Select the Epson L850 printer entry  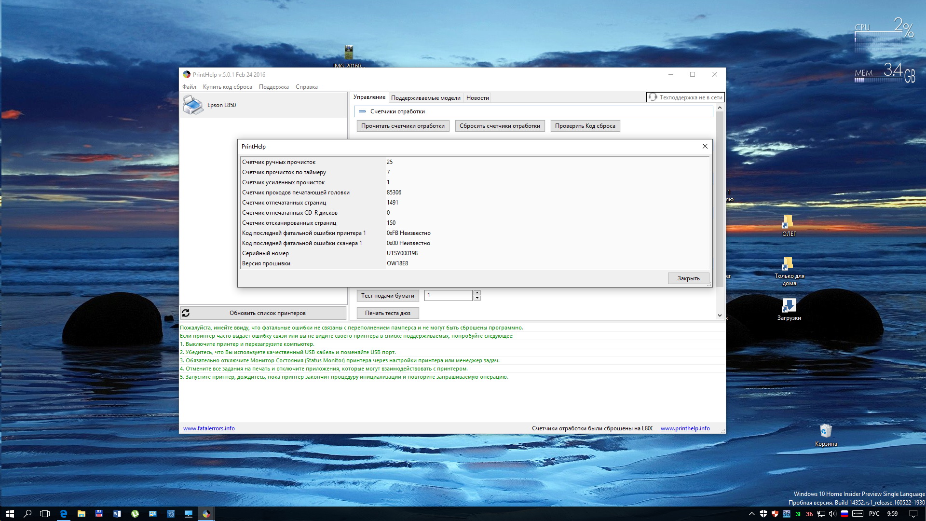point(263,105)
